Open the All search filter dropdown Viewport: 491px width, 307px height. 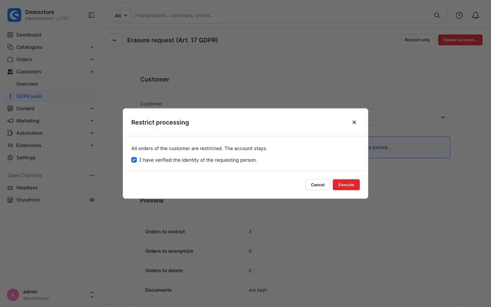coord(121,15)
